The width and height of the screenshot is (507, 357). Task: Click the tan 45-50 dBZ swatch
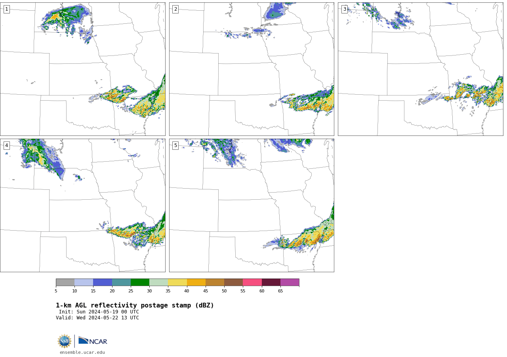[x=215, y=283]
